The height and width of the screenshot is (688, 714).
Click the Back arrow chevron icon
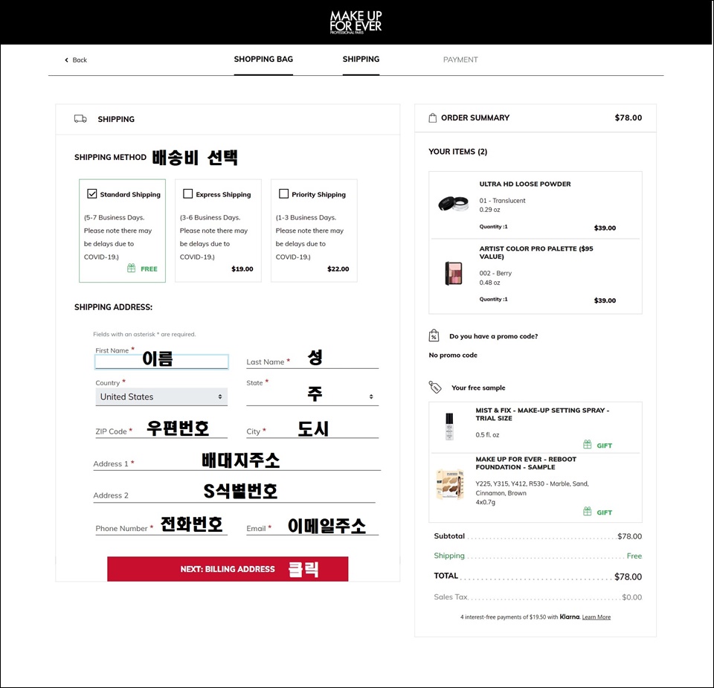coord(66,60)
